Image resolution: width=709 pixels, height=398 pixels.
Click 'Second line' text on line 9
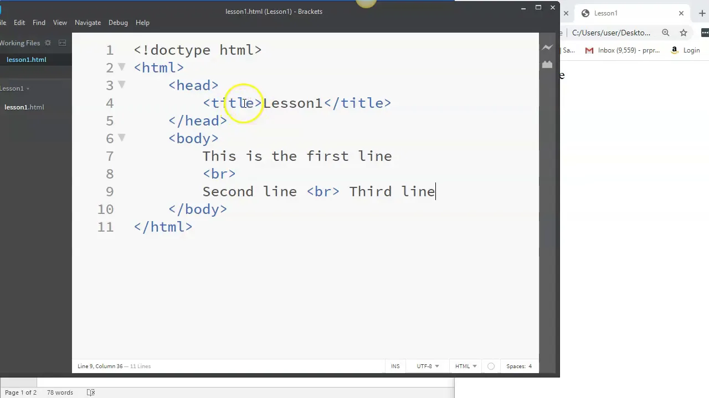click(x=250, y=192)
